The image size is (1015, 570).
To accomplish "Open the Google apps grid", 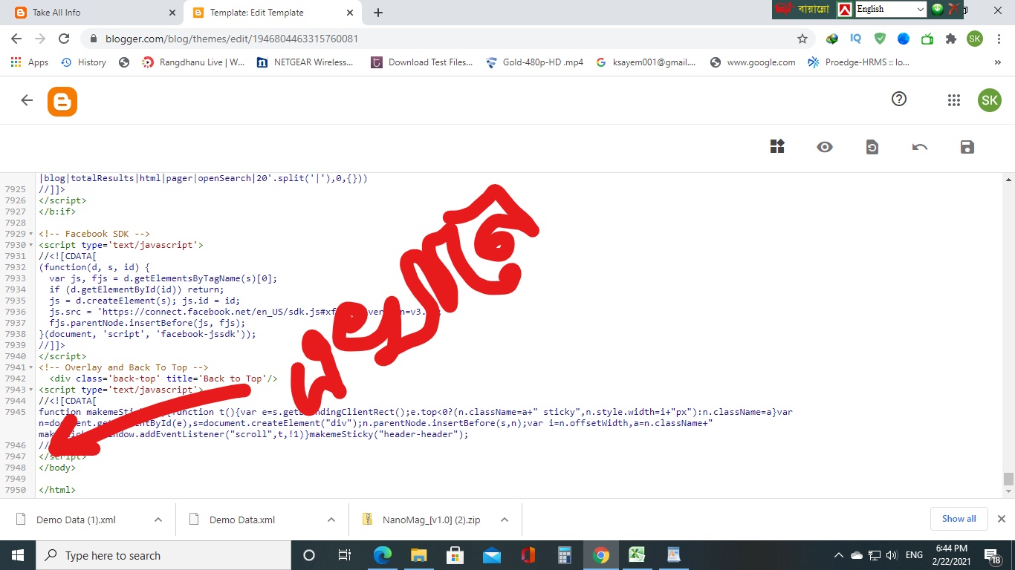I will tap(954, 100).
